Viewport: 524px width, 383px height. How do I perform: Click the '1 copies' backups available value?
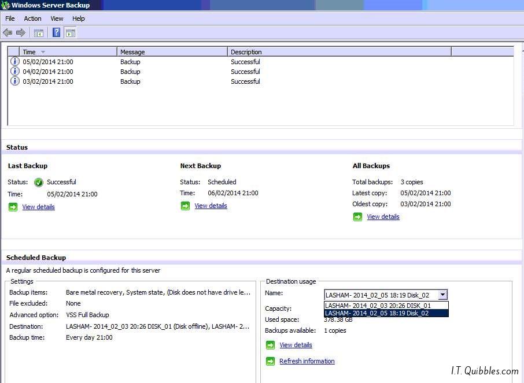pos(335,330)
